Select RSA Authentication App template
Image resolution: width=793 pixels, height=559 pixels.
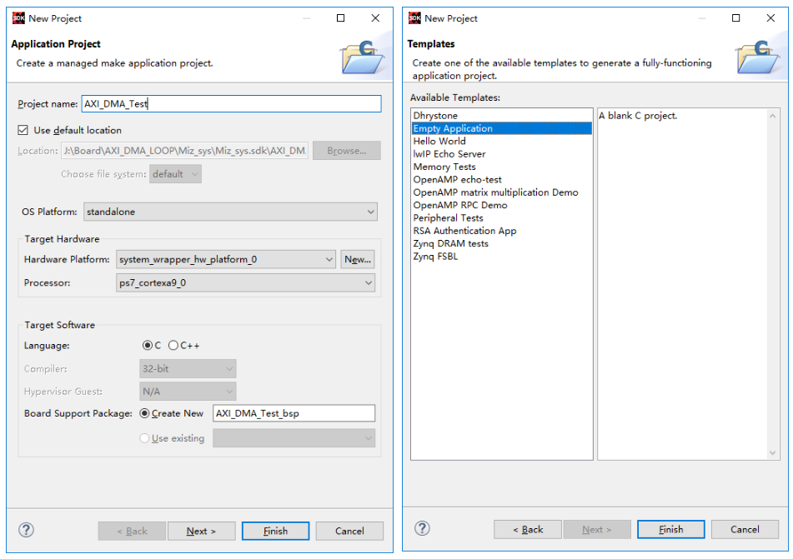click(464, 231)
